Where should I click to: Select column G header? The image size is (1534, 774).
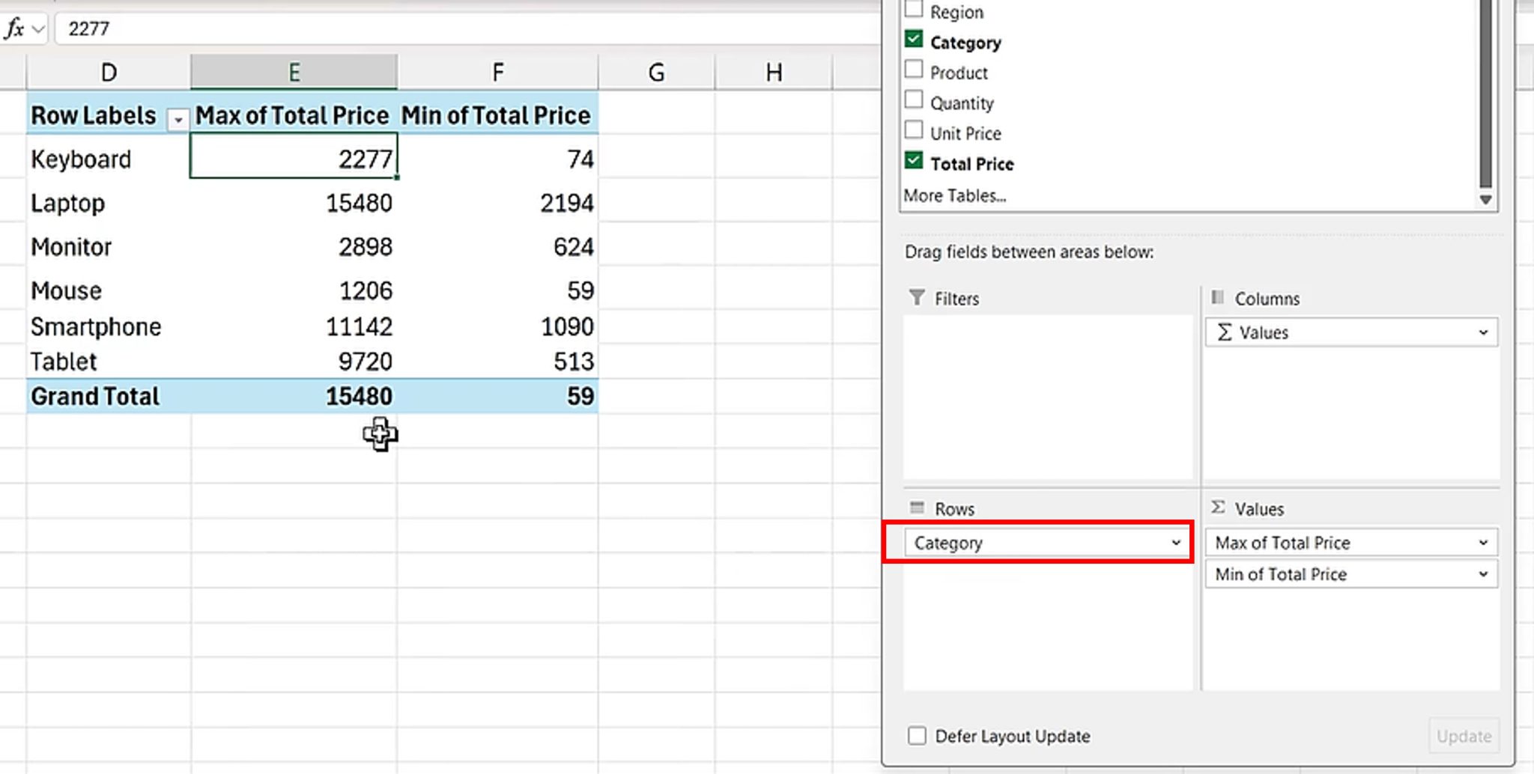(x=655, y=72)
